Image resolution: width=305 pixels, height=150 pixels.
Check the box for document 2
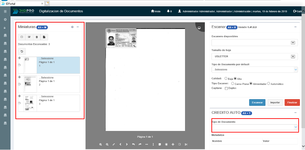19,84
